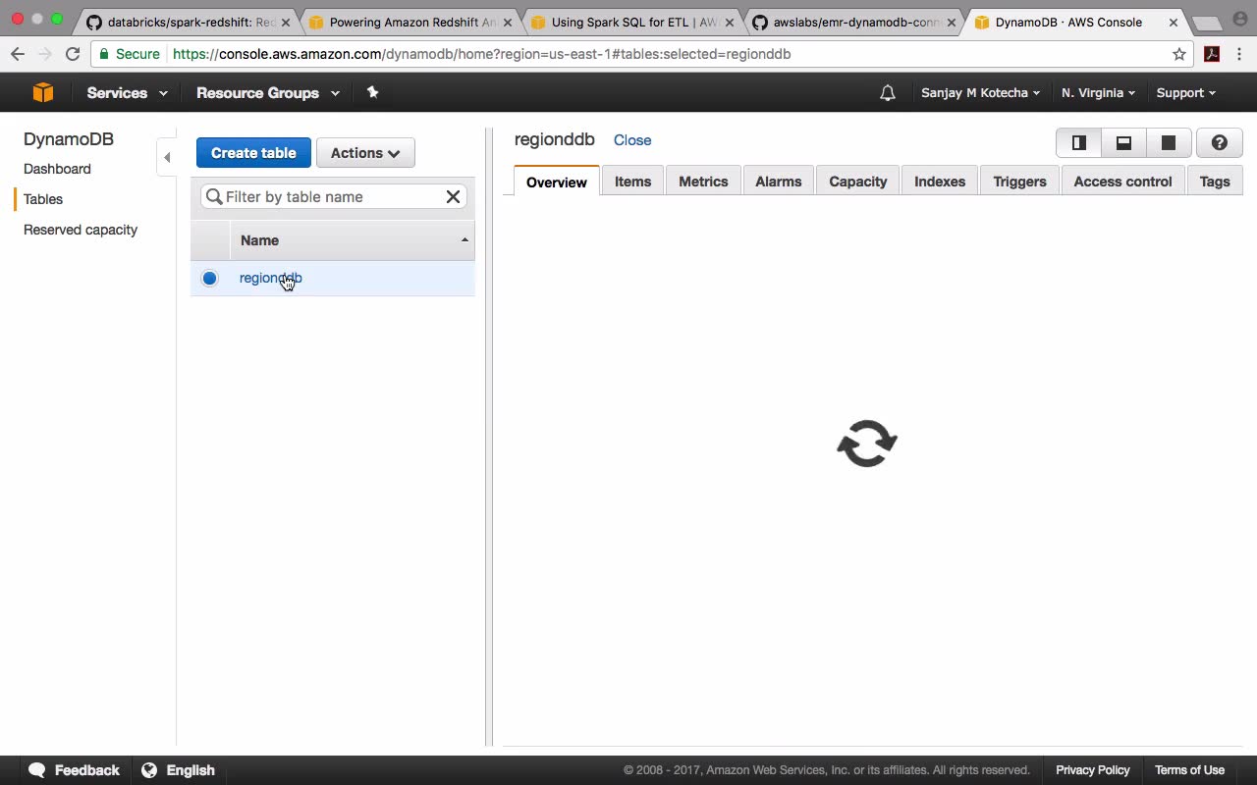This screenshot has height=785, width=1257.
Task: Open the Triggers tab
Action: 1019,182
